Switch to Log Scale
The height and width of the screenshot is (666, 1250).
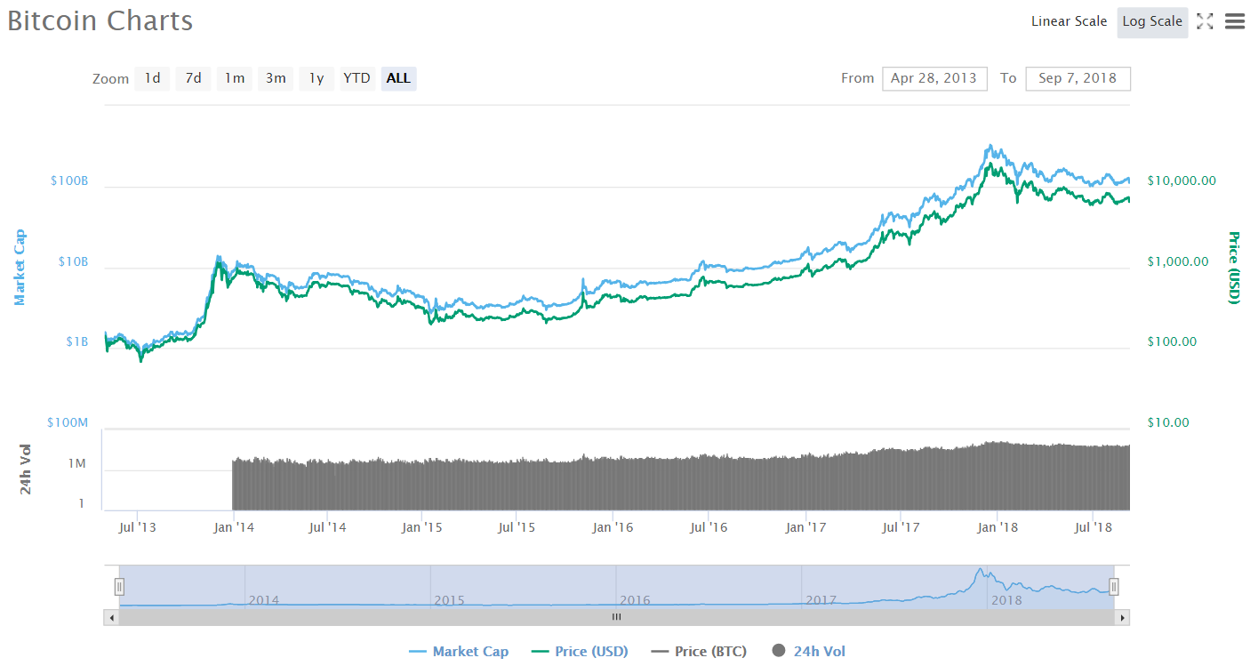(1152, 22)
